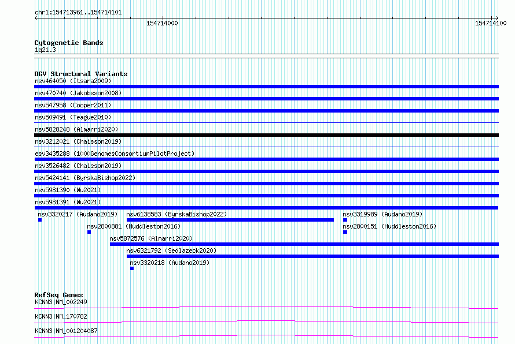The image size is (515, 344).
Task: Open gene label KCNN3|NM_170782
Action: [61, 316]
